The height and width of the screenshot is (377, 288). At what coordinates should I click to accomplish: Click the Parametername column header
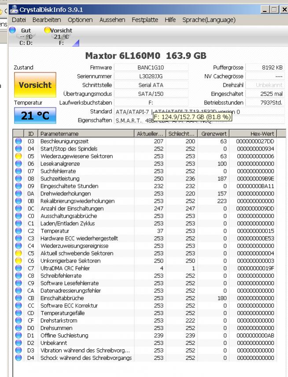tap(86, 134)
